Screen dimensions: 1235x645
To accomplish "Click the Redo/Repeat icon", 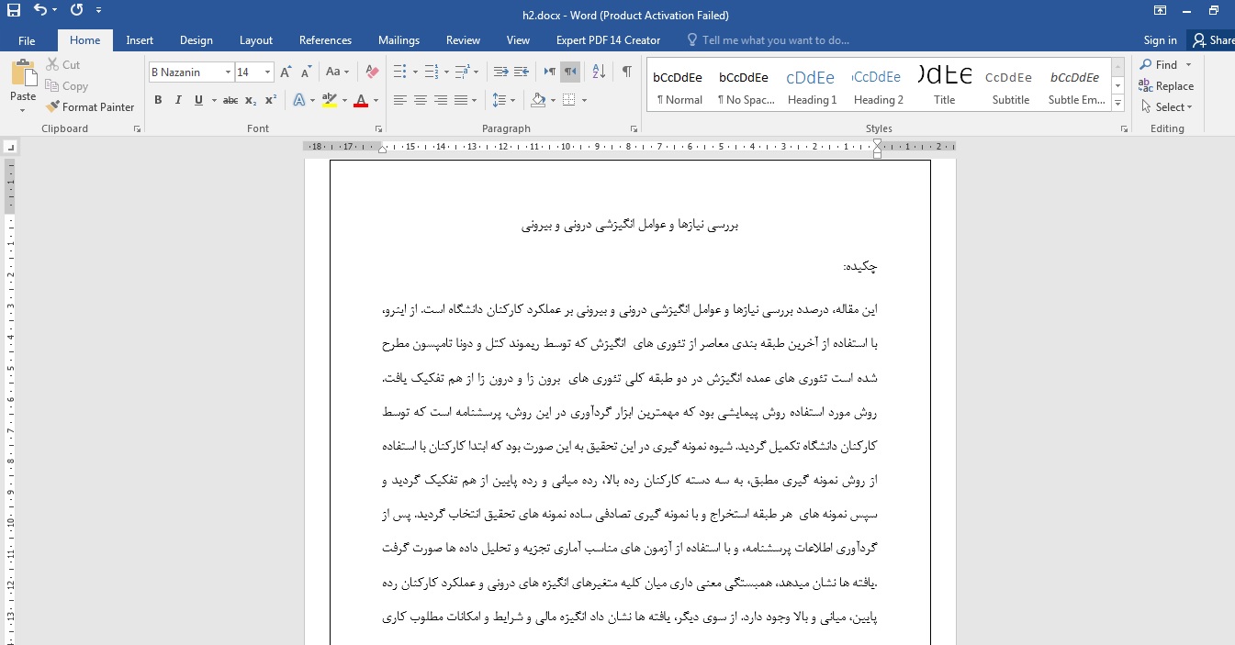I will tap(76, 11).
